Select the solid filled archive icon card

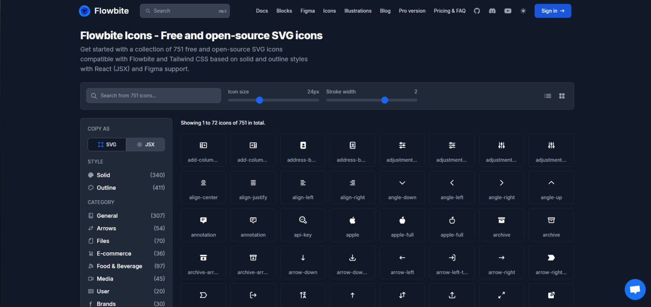pos(501,225)
